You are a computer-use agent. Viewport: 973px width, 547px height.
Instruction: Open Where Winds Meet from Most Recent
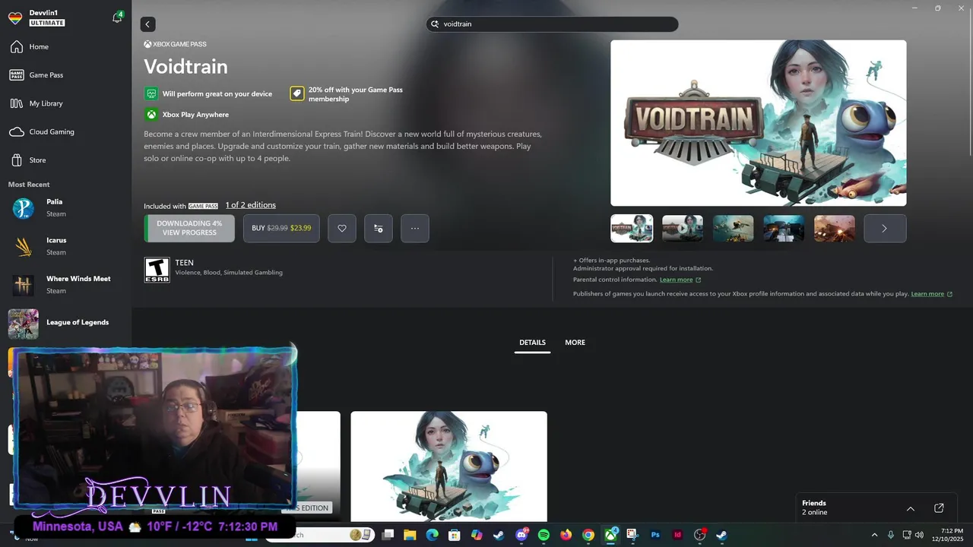pos(65,285)
